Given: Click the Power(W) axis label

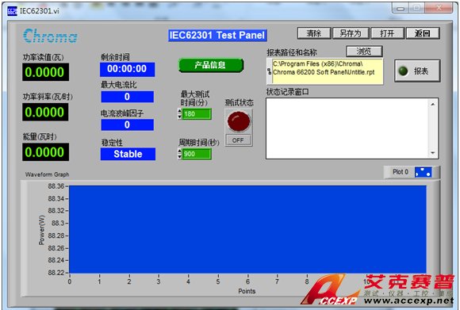Looking at the screenshot, I should (42, 230).
